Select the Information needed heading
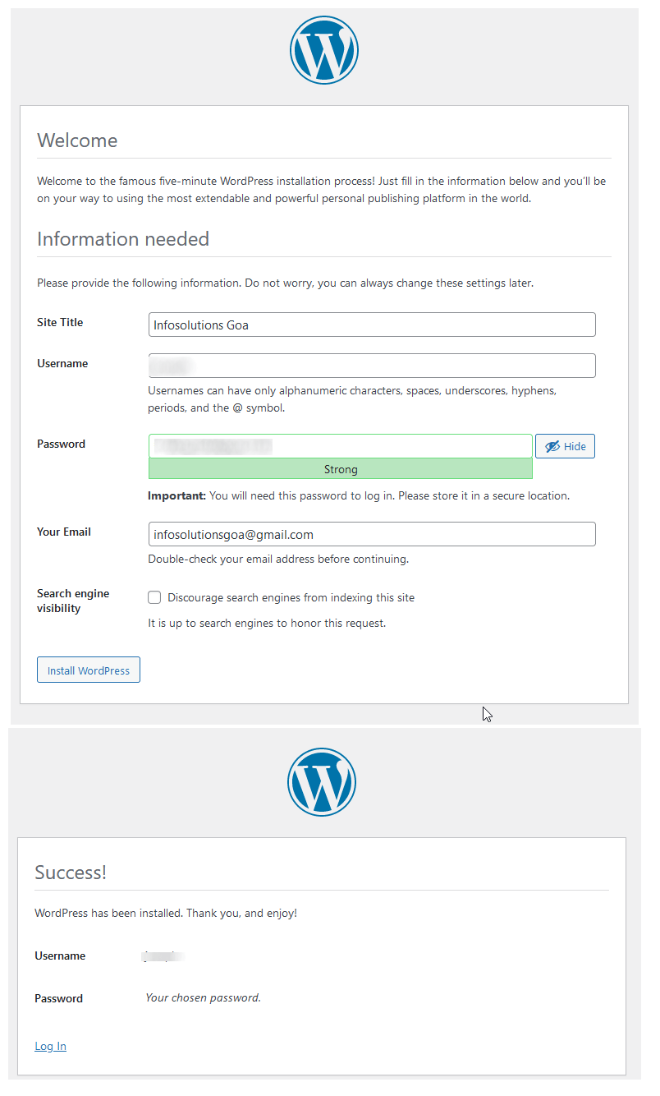 (123, 239)
